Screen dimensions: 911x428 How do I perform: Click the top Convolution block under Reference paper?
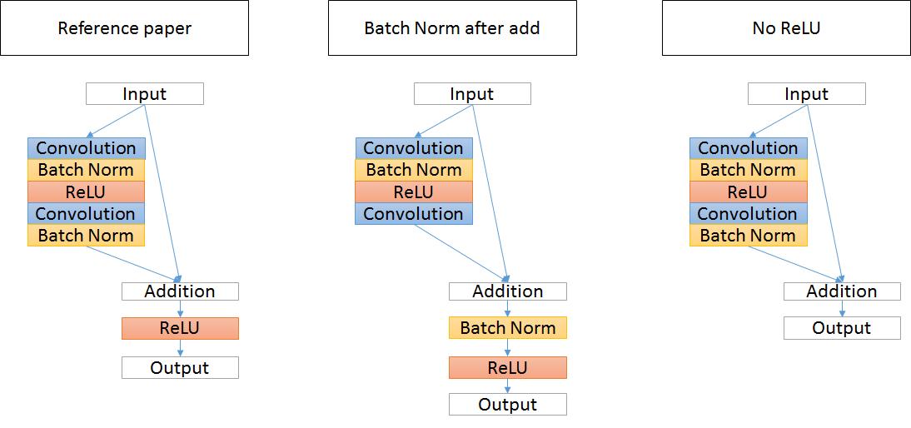pyautogui.click(x=87, y=148)
